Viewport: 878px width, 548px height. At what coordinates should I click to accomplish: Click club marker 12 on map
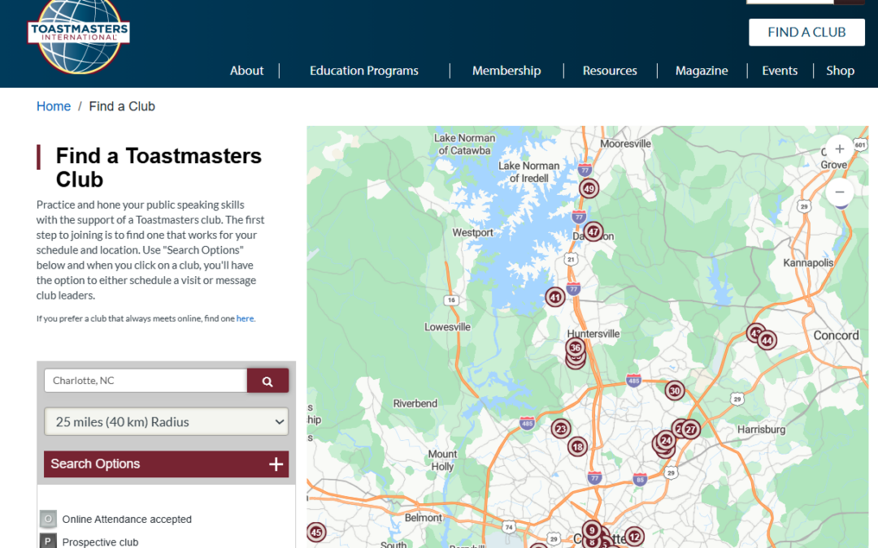pyautogui.click(x=634, y=536)
